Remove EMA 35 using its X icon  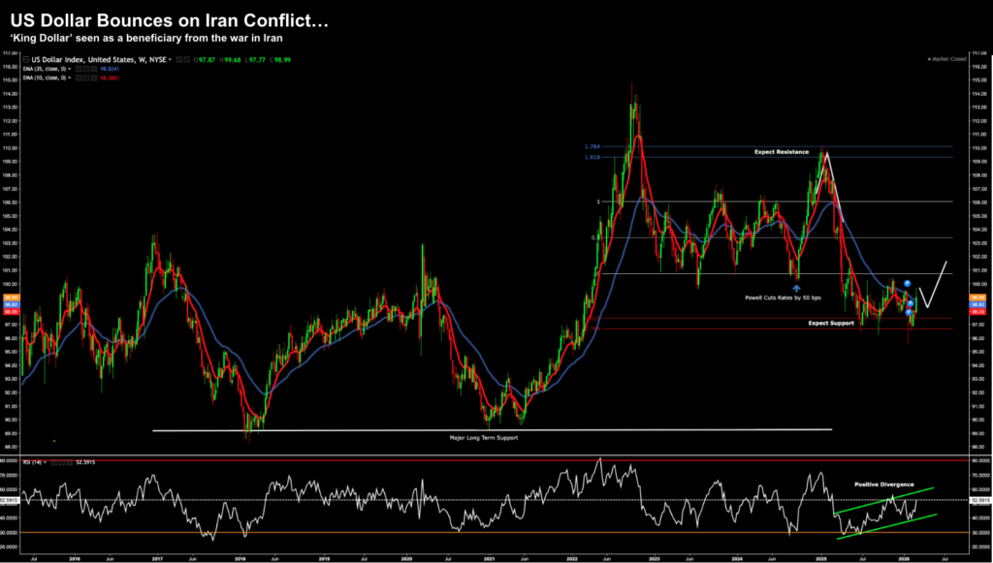[94, 69]
